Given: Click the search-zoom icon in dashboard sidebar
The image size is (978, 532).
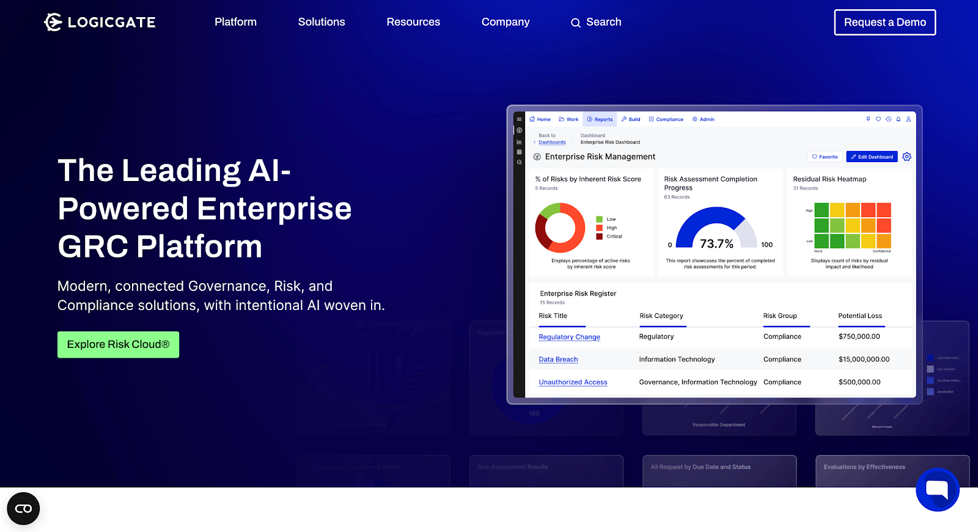Looking at the screenshot, I should pyautogui.click(x=519, y=163).
